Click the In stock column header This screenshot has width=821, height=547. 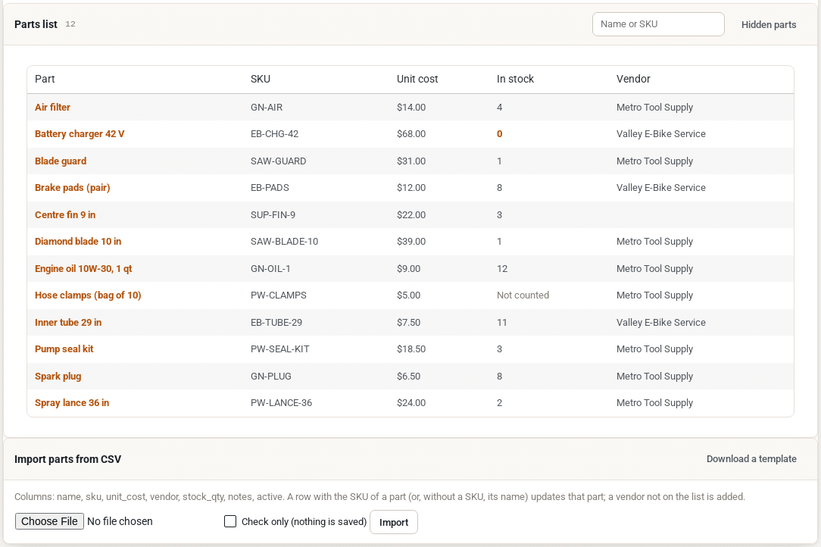(x=515, y=79)
